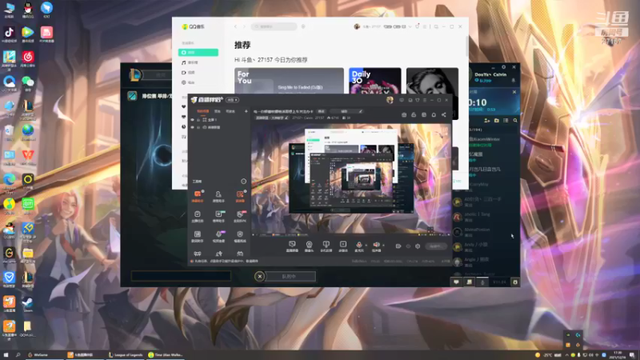Click share icon in streaming app toolbar
Screen dimensions: 640x360
tap(444, 114)
